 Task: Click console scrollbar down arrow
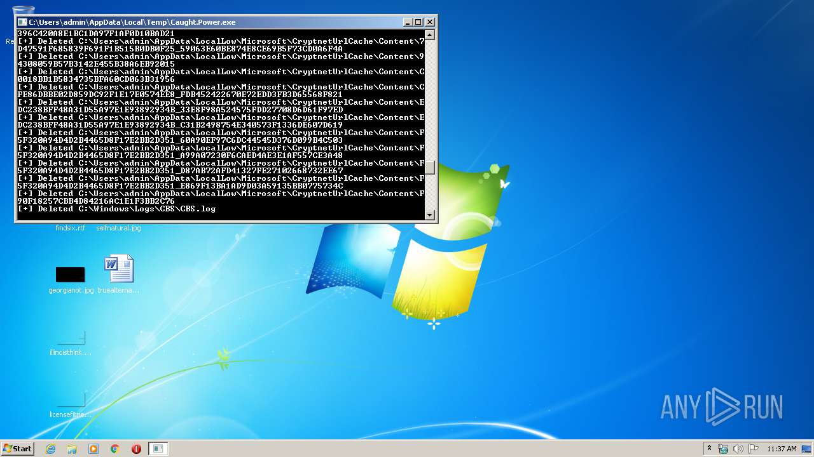coord(430,215)
